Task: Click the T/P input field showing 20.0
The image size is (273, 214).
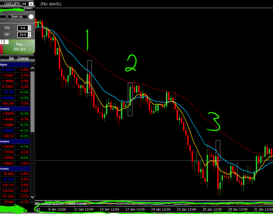Action: click(22, 35)
